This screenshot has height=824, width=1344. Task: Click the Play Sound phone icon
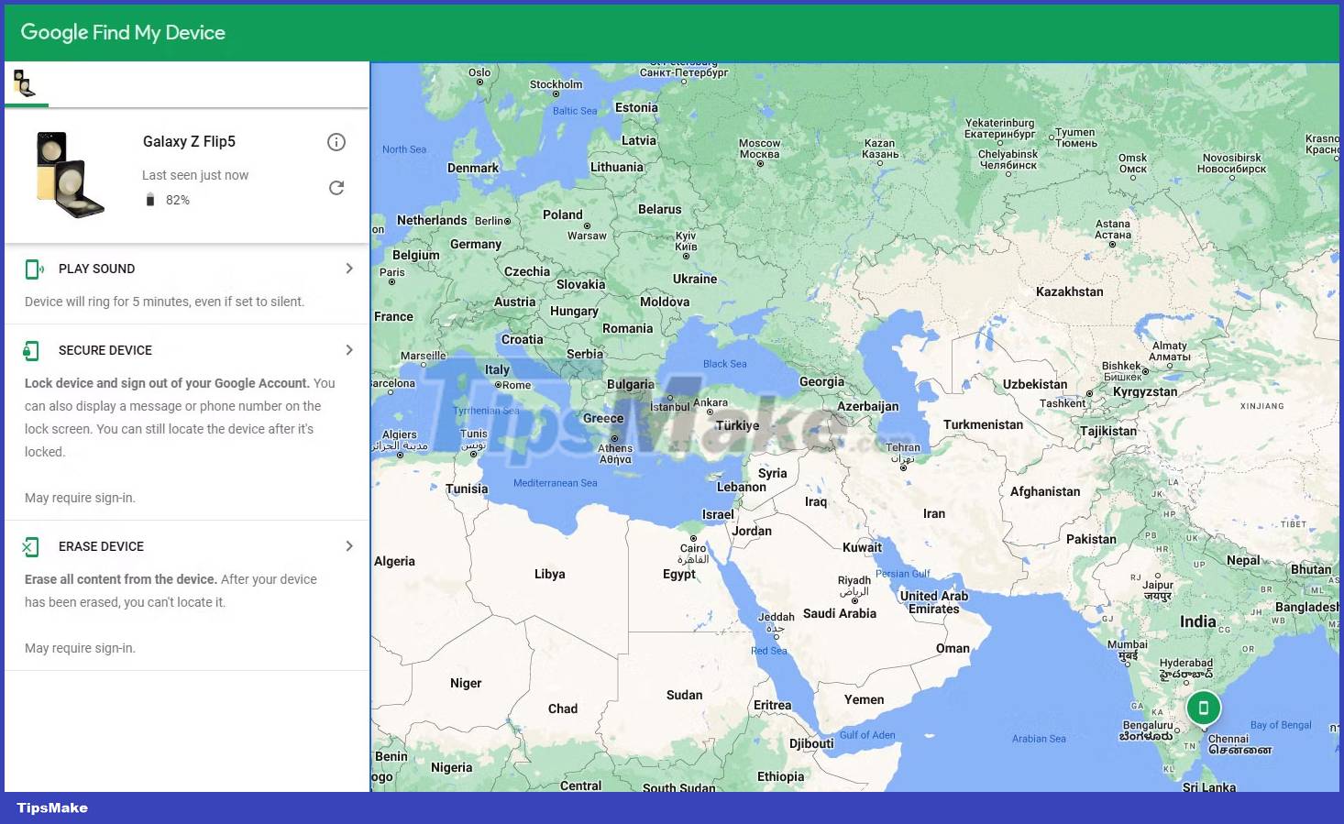34,269
